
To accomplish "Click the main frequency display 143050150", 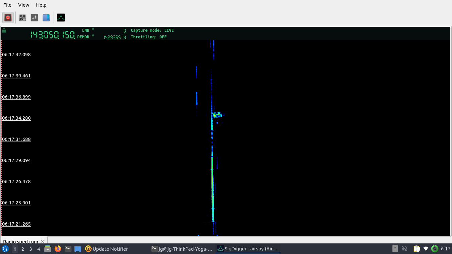I will 53,35.
